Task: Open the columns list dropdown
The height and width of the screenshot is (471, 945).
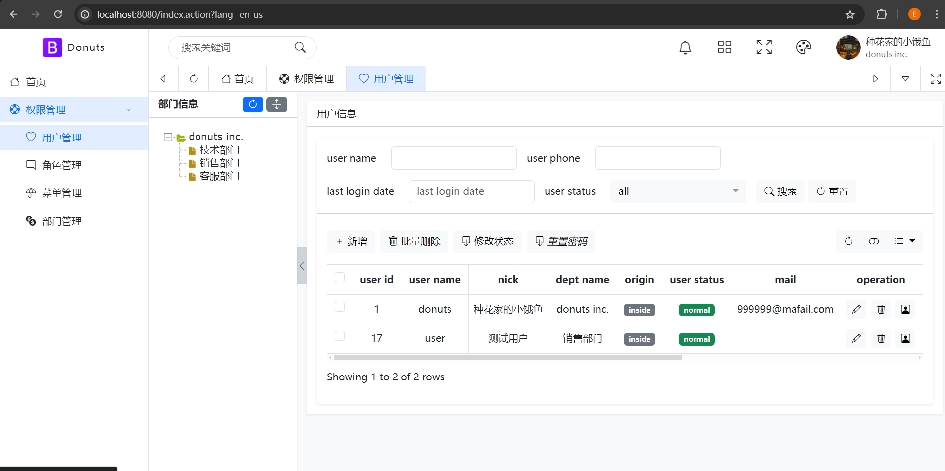Action: pyautogui.click(x=904, y=241)
